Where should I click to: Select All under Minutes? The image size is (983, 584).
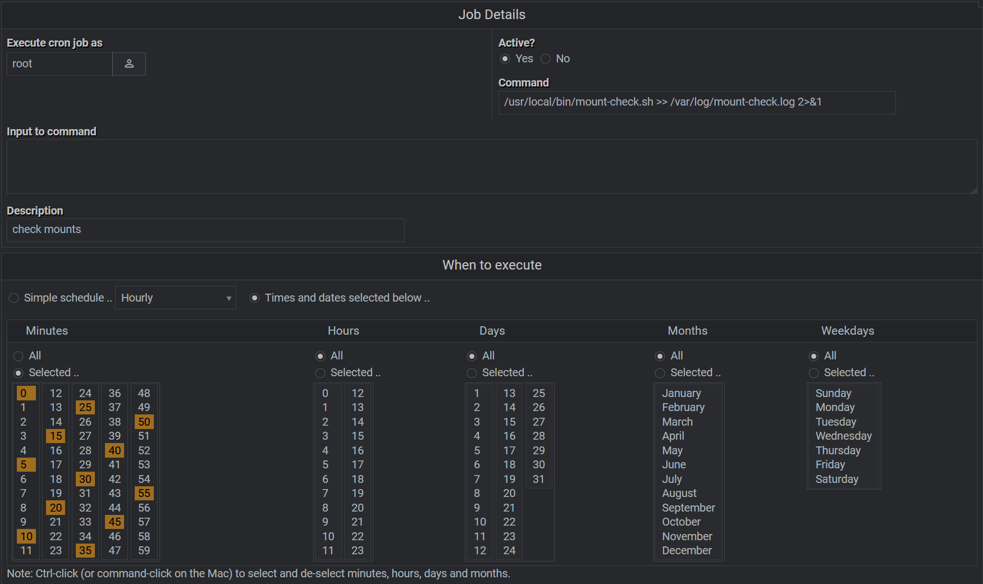19,356
